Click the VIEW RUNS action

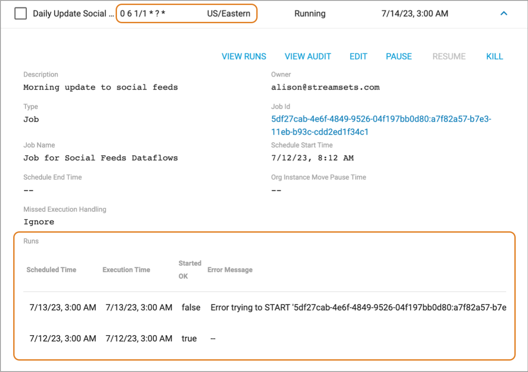click(244, 56)
